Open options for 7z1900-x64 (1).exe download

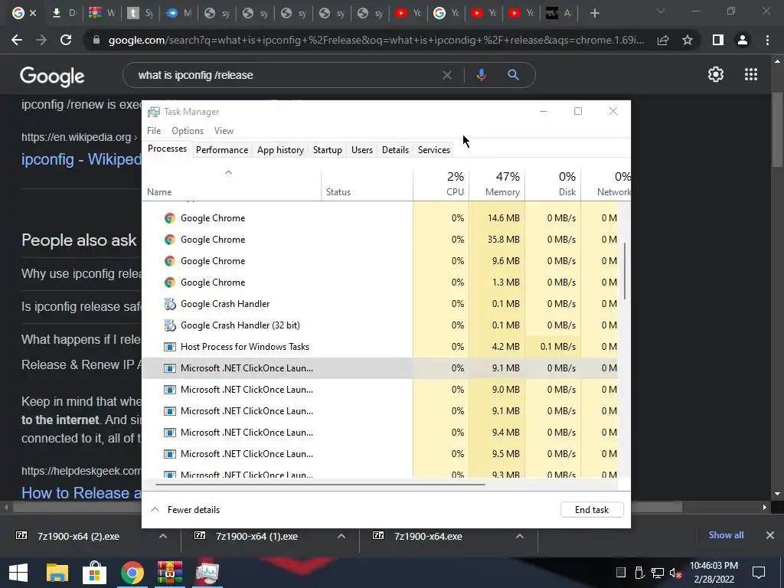coord(341,536)
